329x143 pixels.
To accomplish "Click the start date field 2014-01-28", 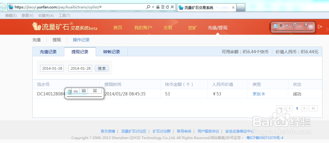I will tap(52, 68).
